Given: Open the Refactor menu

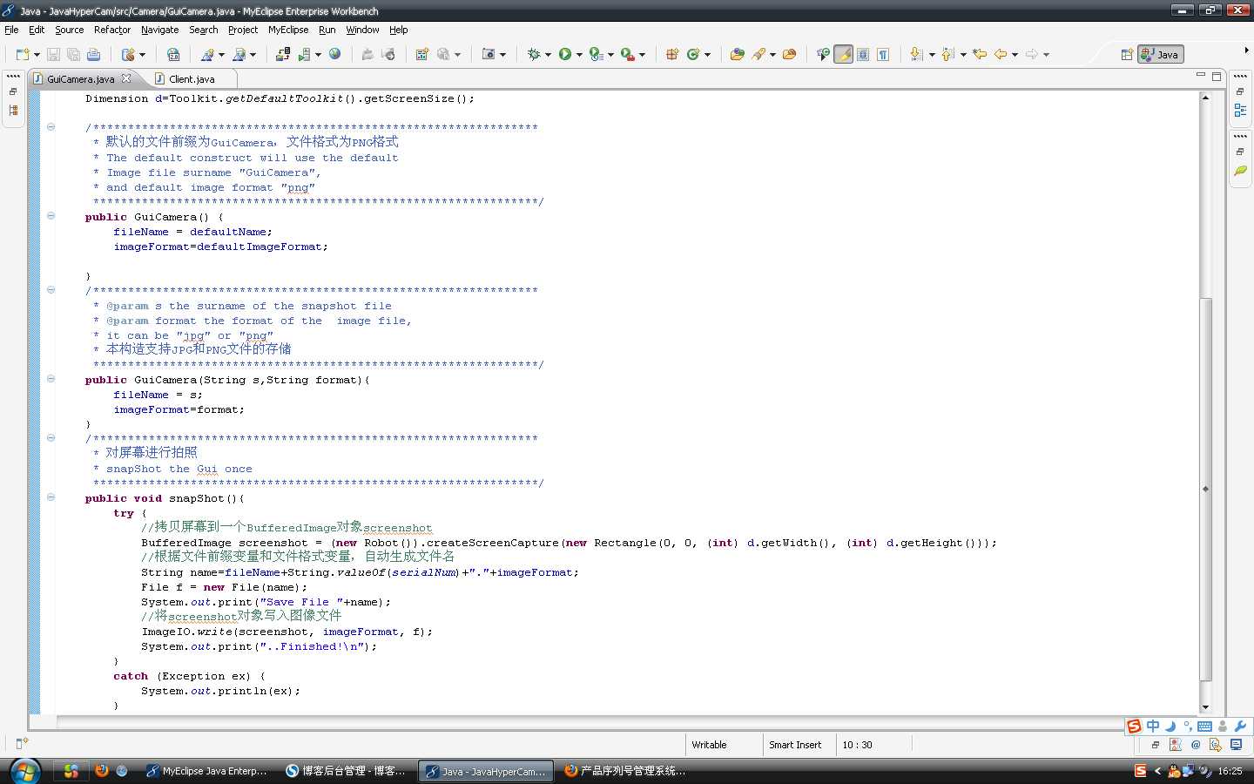Looking at the screenshot, I should [x=112, y=30].
